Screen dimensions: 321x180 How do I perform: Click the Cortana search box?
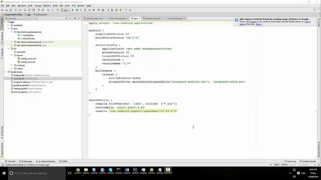37,173
